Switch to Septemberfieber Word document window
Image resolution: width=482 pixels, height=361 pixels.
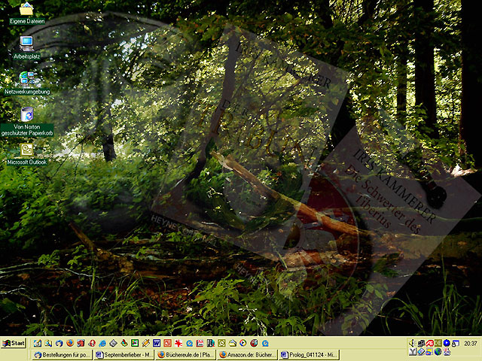point(124,354)
